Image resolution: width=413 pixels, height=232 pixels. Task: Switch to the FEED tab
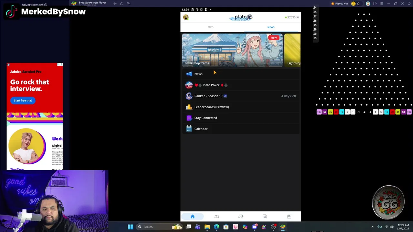click(211, 27)
